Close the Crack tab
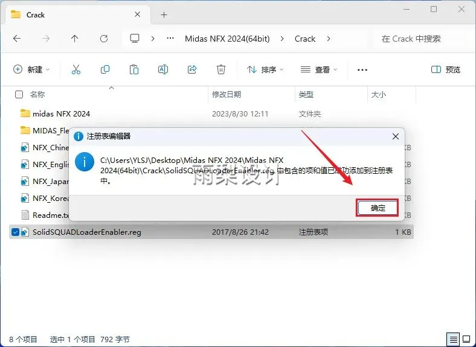The image size is (476, 347). coord(138,14)
